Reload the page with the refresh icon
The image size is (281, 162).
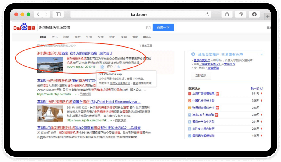pyautogui.click(x=207, y=14)
